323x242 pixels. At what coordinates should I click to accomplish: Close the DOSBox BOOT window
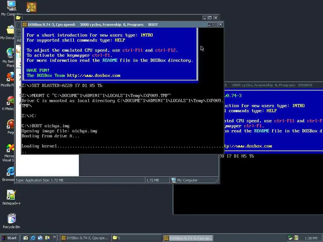pyautogui.click(x=220, y=25)
